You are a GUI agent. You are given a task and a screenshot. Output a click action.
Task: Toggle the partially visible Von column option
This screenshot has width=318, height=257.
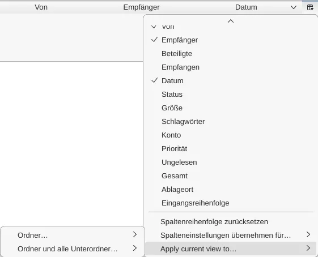pyautogui.click(x=231, y=28)
